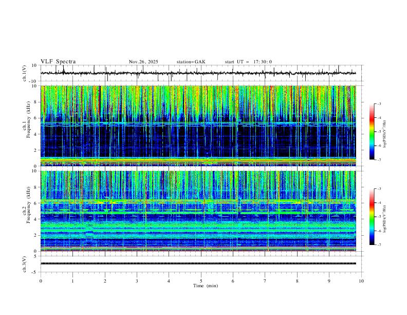Click the ch.1 waveform trace
This screenshot has width=407, height=315.
pyautogui.click(x=198, y=73)
